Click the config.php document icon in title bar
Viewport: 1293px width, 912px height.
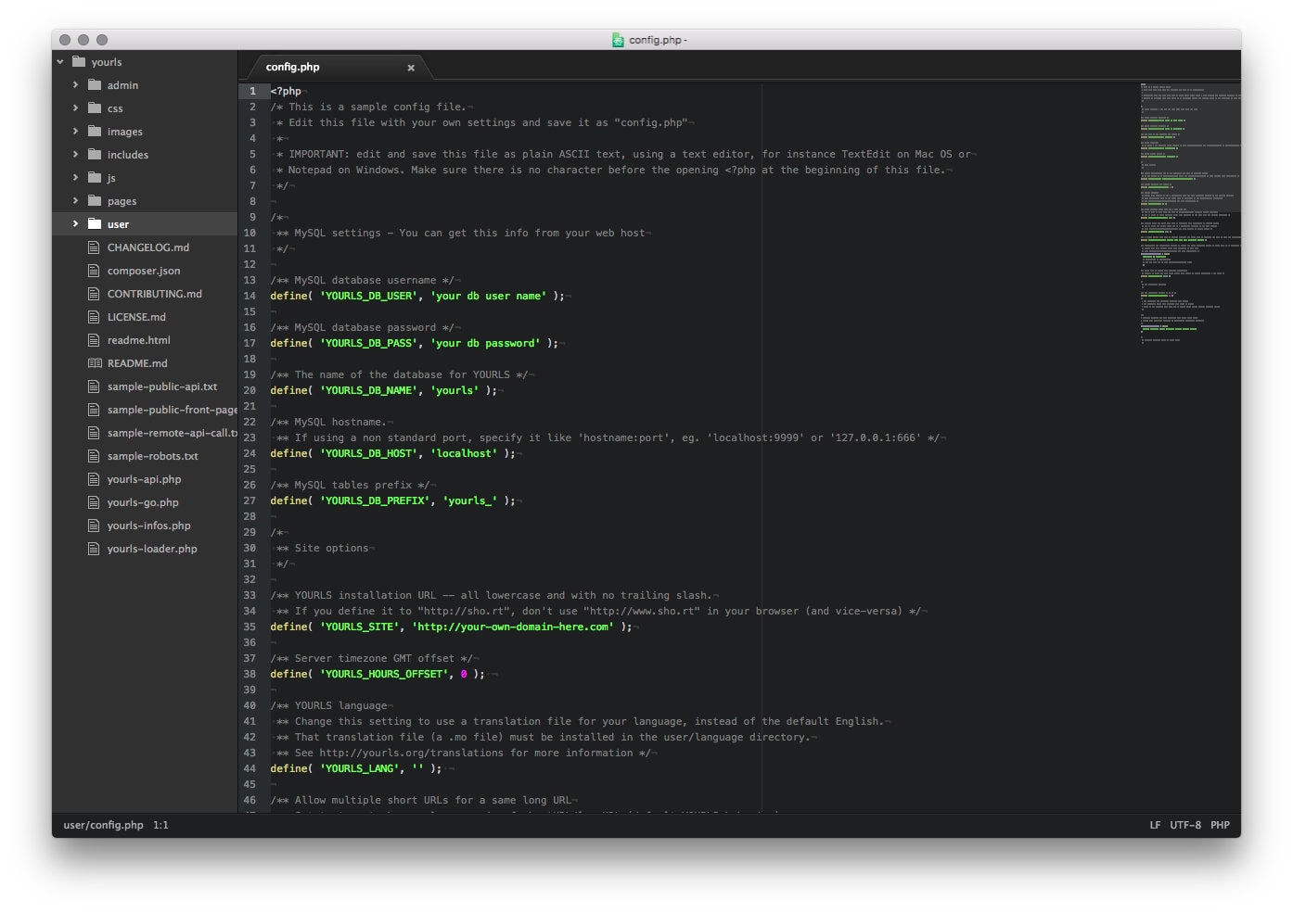click(618, 40)
